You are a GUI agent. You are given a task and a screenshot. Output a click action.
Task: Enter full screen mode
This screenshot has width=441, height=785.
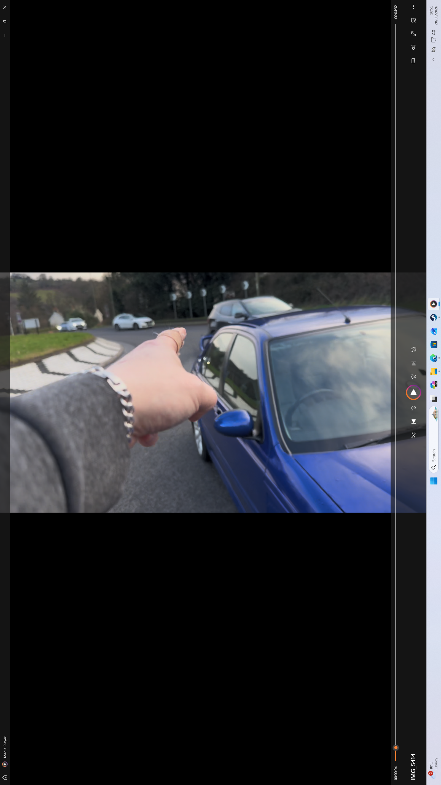coord(413,34)
